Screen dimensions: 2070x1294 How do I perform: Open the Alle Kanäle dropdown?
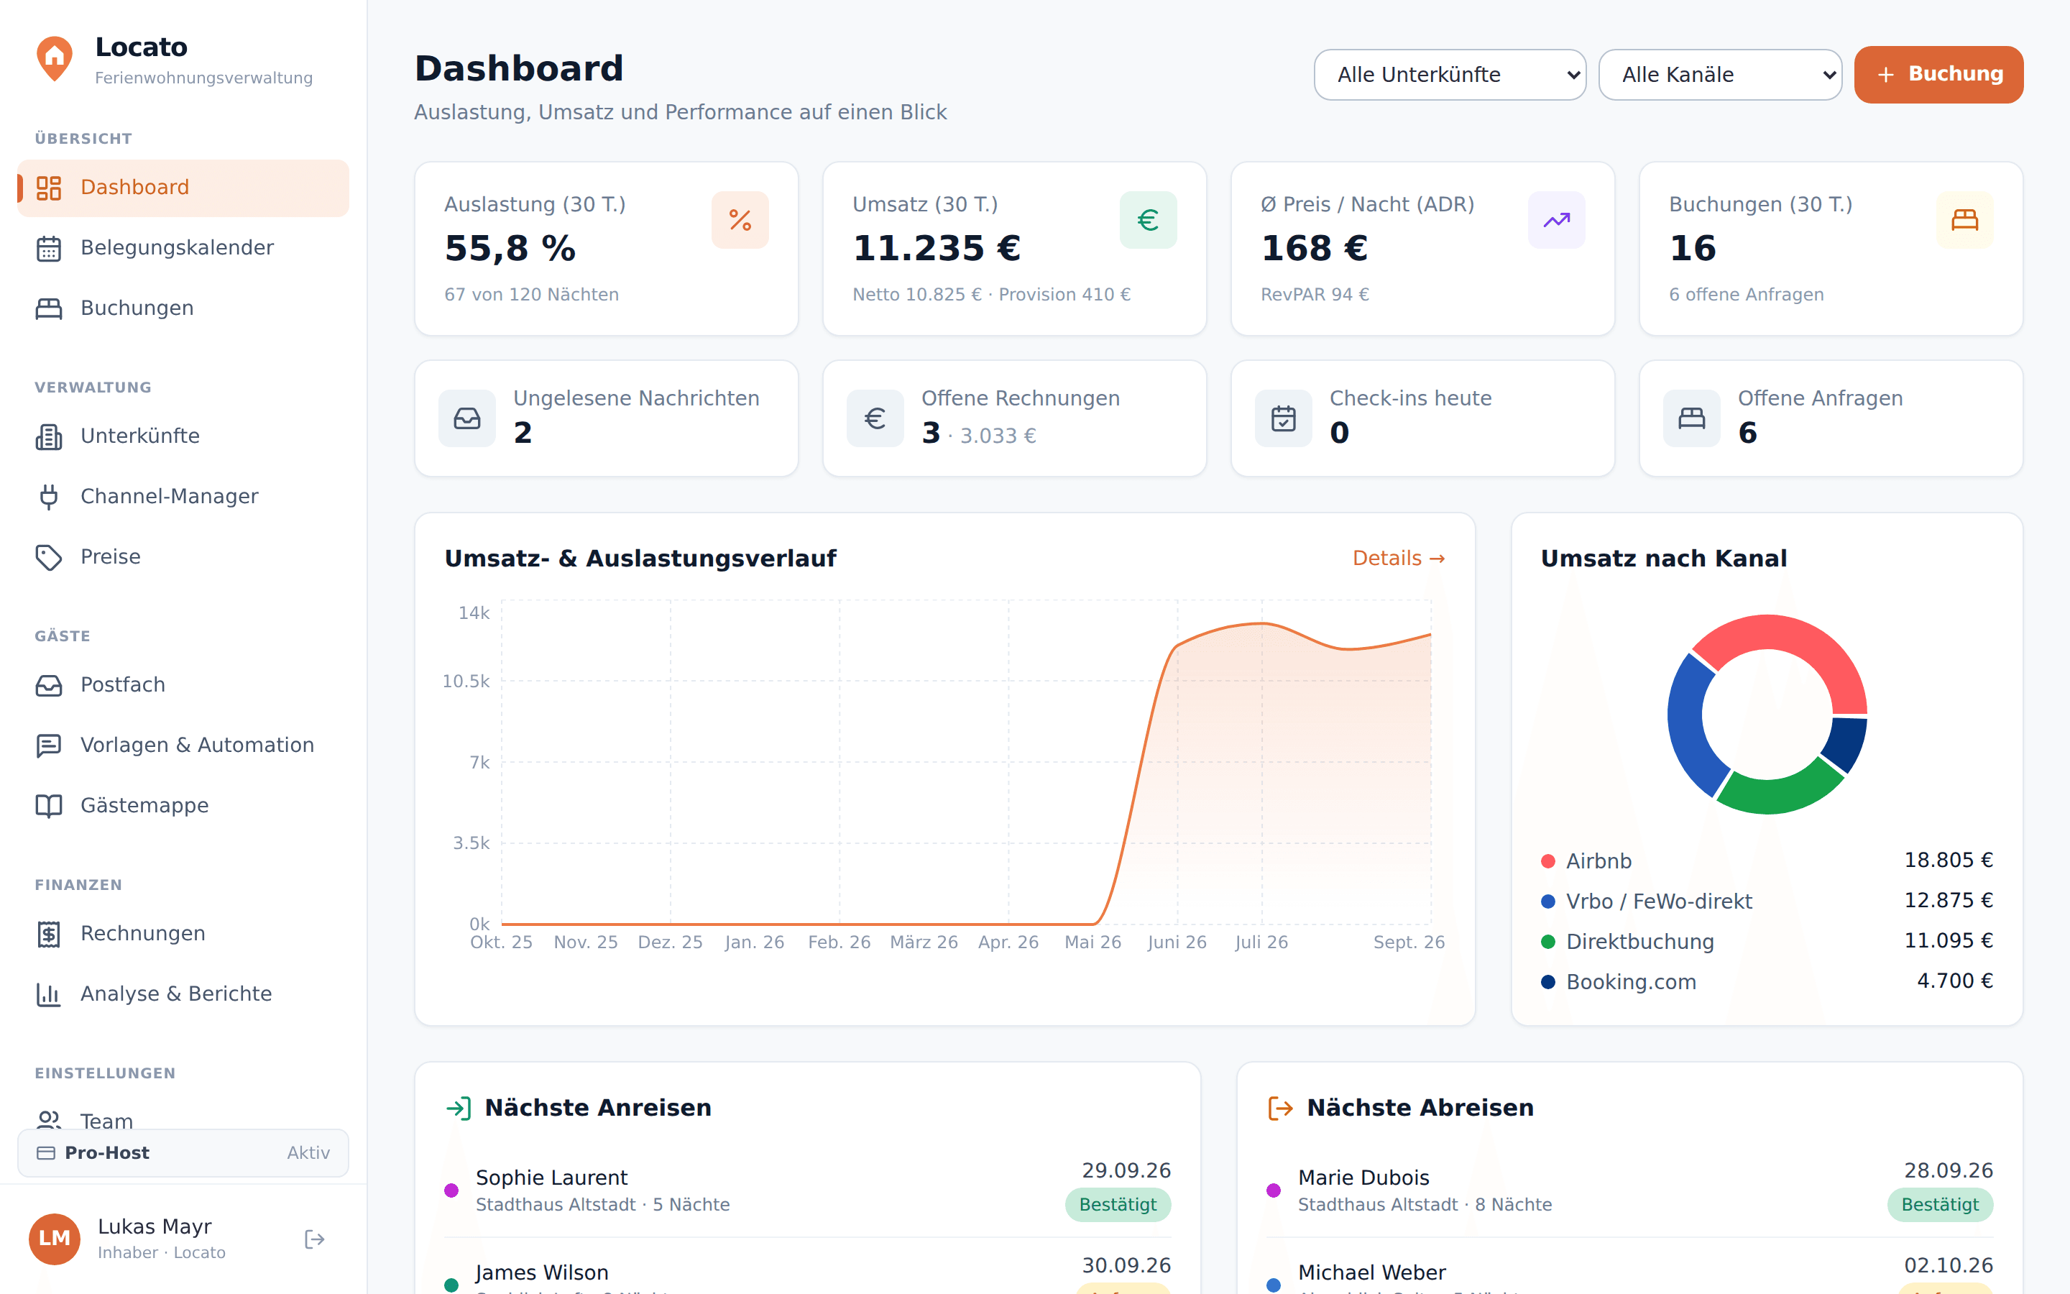(1720, 75)
